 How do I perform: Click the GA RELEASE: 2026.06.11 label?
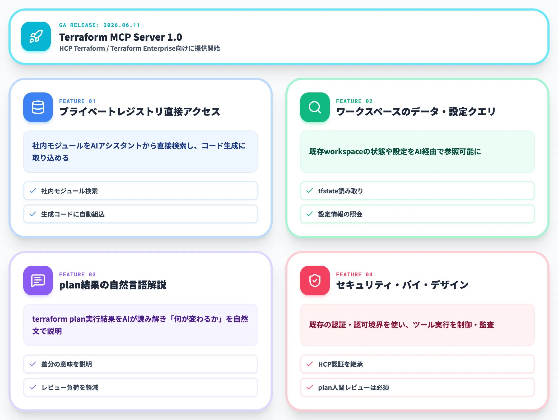[100, 25]
